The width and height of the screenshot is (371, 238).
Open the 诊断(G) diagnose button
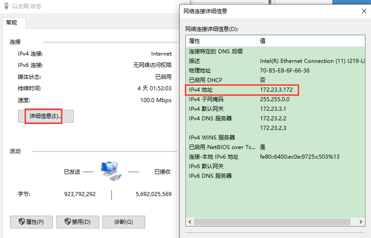pyautogui.click(x=124, y=222)
